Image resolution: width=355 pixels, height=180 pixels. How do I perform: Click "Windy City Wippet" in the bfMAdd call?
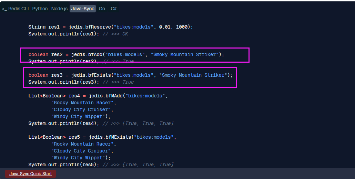point(78,116)
